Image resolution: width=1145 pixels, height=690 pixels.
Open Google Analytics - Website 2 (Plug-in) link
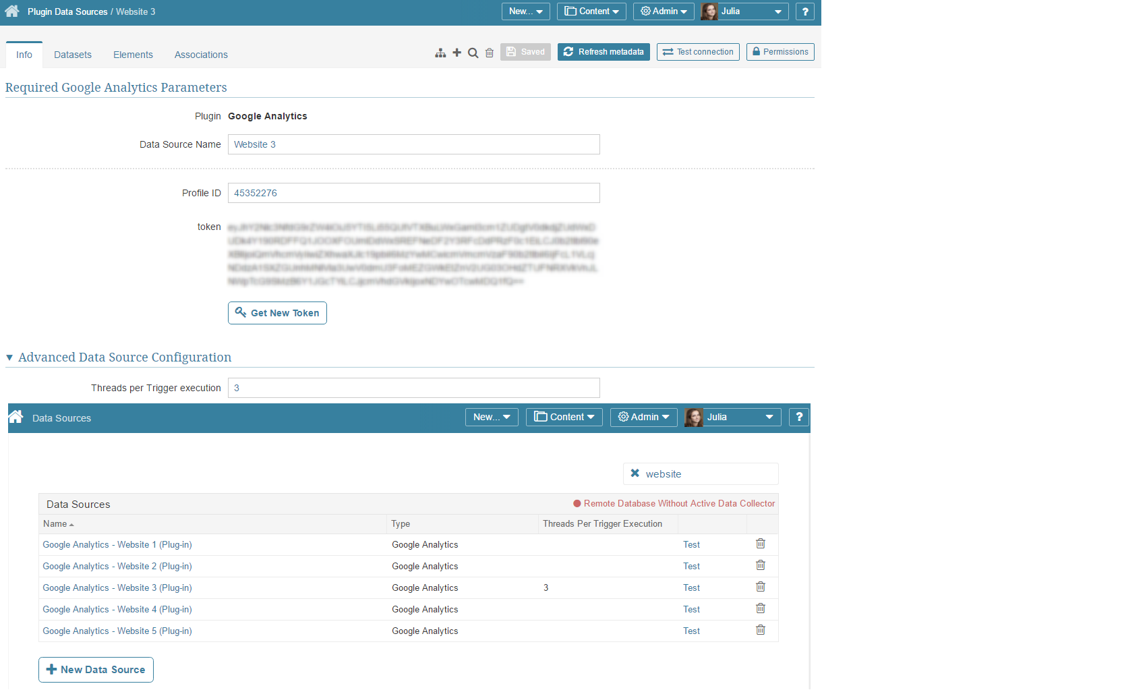pyautogui.click(x=117, y=567)
